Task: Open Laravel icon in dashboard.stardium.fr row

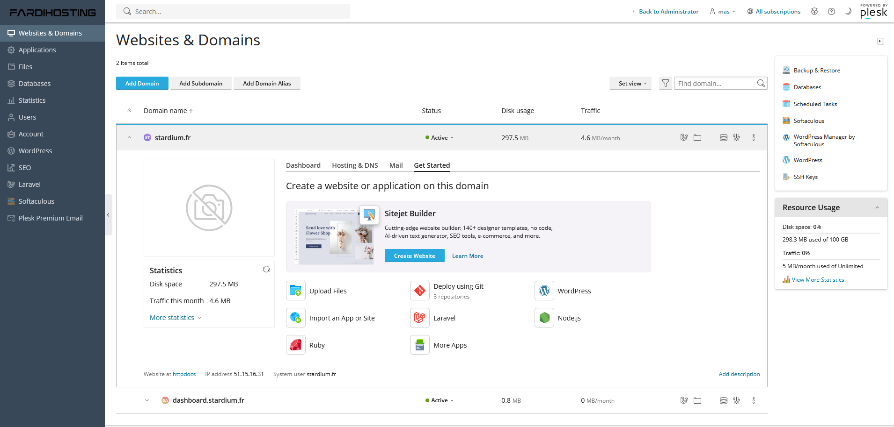Action: [684, 400]
